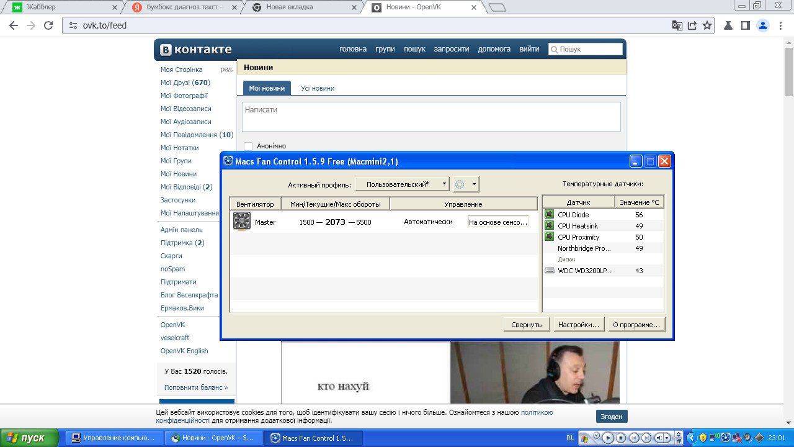Click the translate page icon in address bar

677,25
